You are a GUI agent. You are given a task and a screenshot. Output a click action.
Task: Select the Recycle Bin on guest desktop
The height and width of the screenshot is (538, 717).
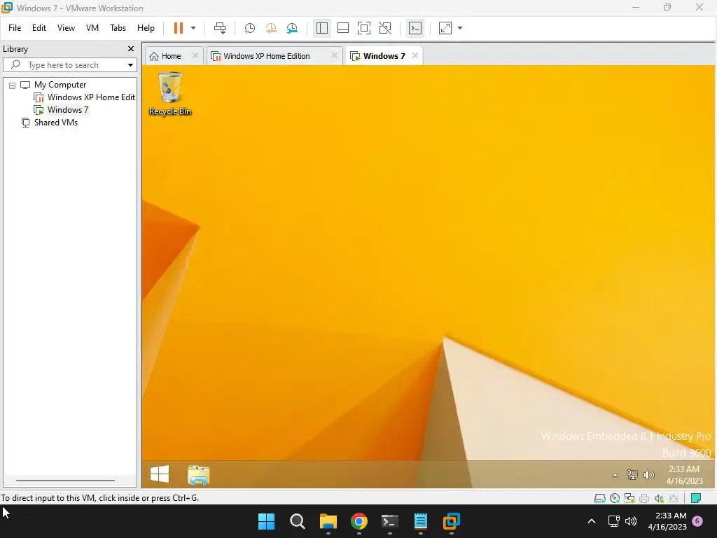tap(169, 94)
